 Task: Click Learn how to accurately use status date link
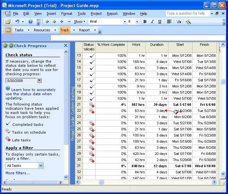point(30,94)
